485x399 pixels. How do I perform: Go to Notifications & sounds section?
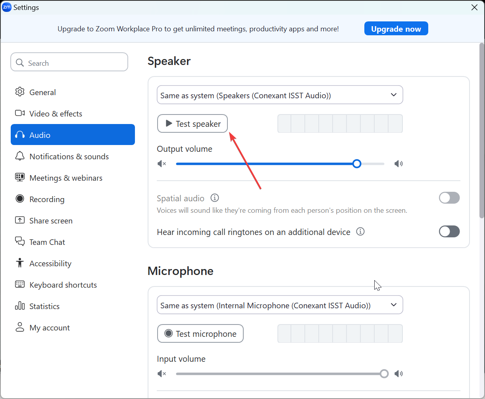[69, 157]
